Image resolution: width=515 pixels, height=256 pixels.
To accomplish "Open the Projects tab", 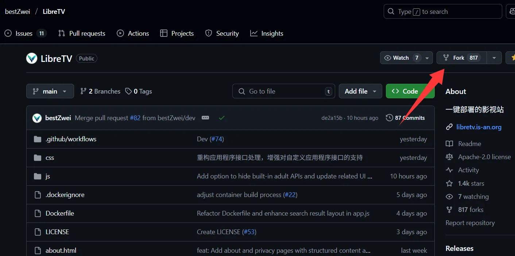I will 177,34.
